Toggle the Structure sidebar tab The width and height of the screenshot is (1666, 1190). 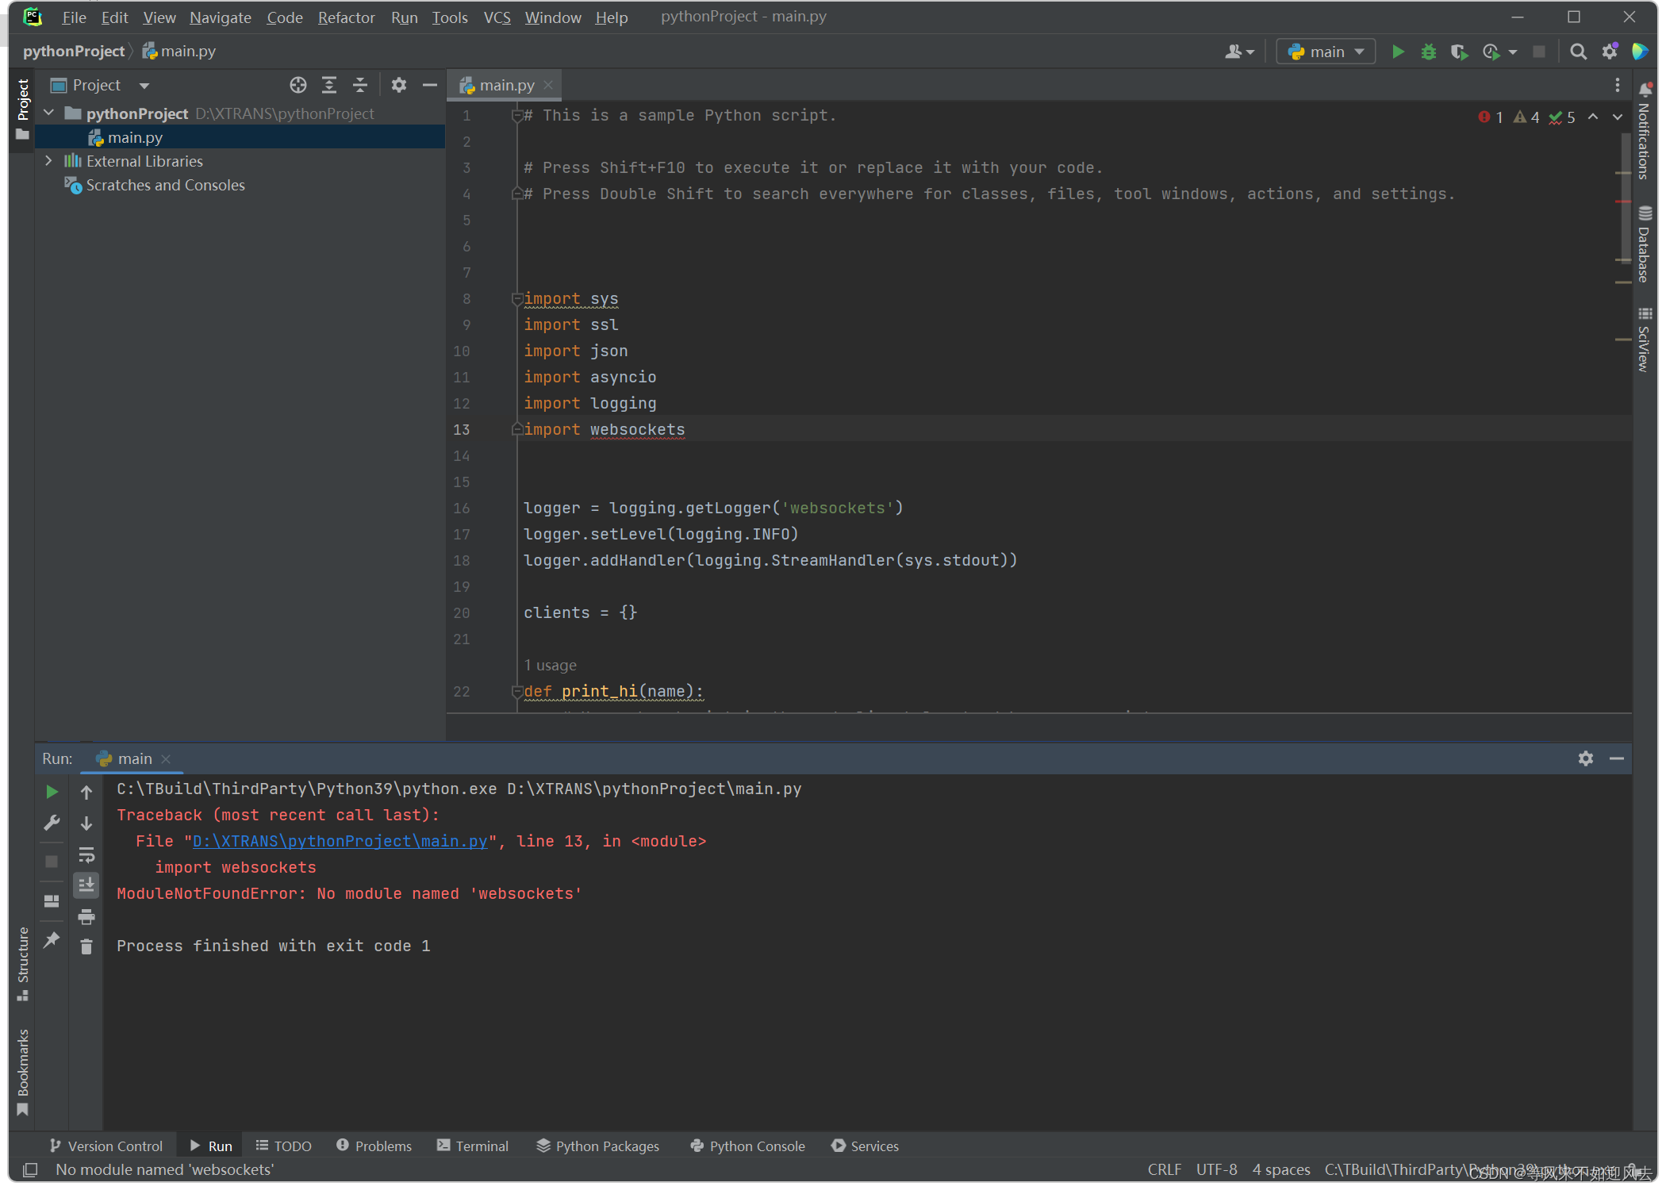[x=22, y=963]
